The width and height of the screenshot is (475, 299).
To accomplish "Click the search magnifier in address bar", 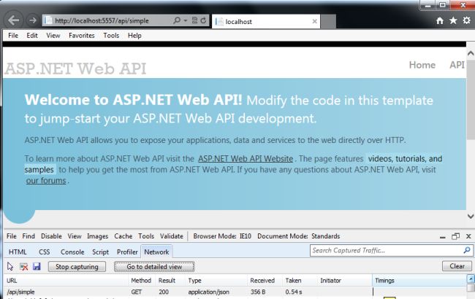I will point(177,20).
